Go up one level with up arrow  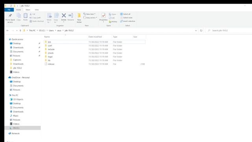(x=20, y=30)
